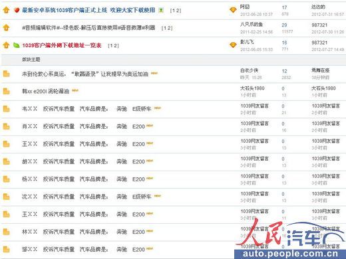The height and width of the screenshot is (259, 346).
Task: Open 胡XX 投诉汽车质量 奔驰 E200 thread
Action: tap(83, 161)
